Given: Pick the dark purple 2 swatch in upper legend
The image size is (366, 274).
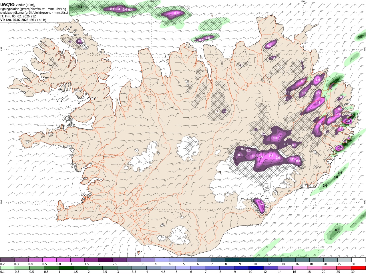Looking at the screenshot, I should (106, 260).
